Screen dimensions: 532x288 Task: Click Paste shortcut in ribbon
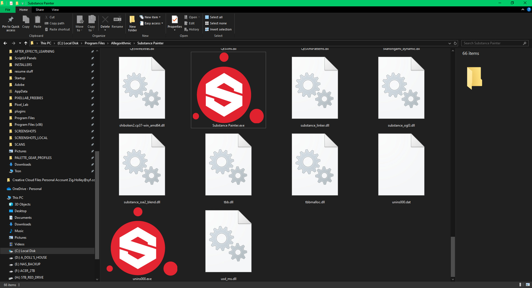click(x=57, y=29)
